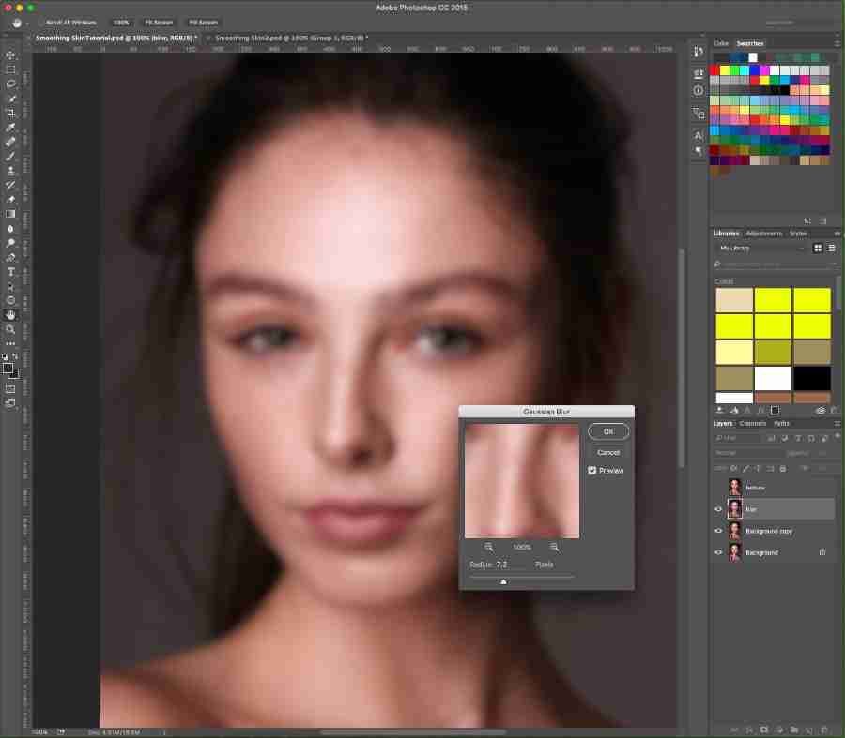Hide the Background layer
Screen dimensions: 845x738
point(718,552)
